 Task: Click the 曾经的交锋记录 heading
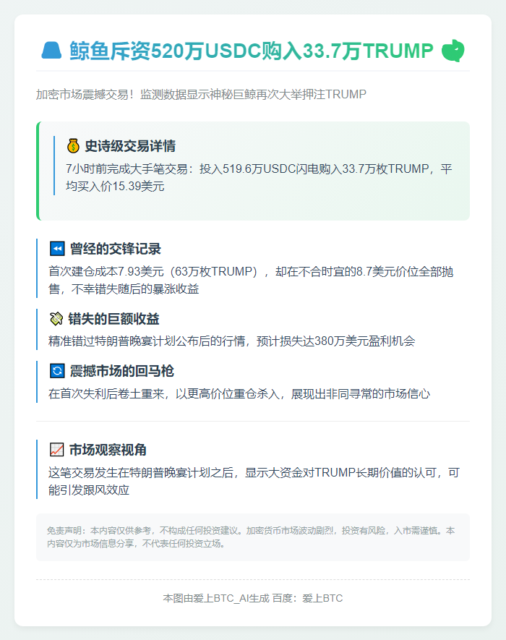(x=116, y=249)
